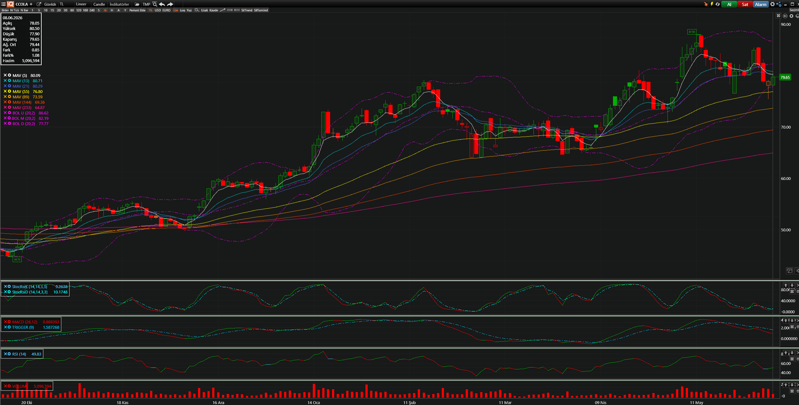Move StocRsi panel down

792,285
